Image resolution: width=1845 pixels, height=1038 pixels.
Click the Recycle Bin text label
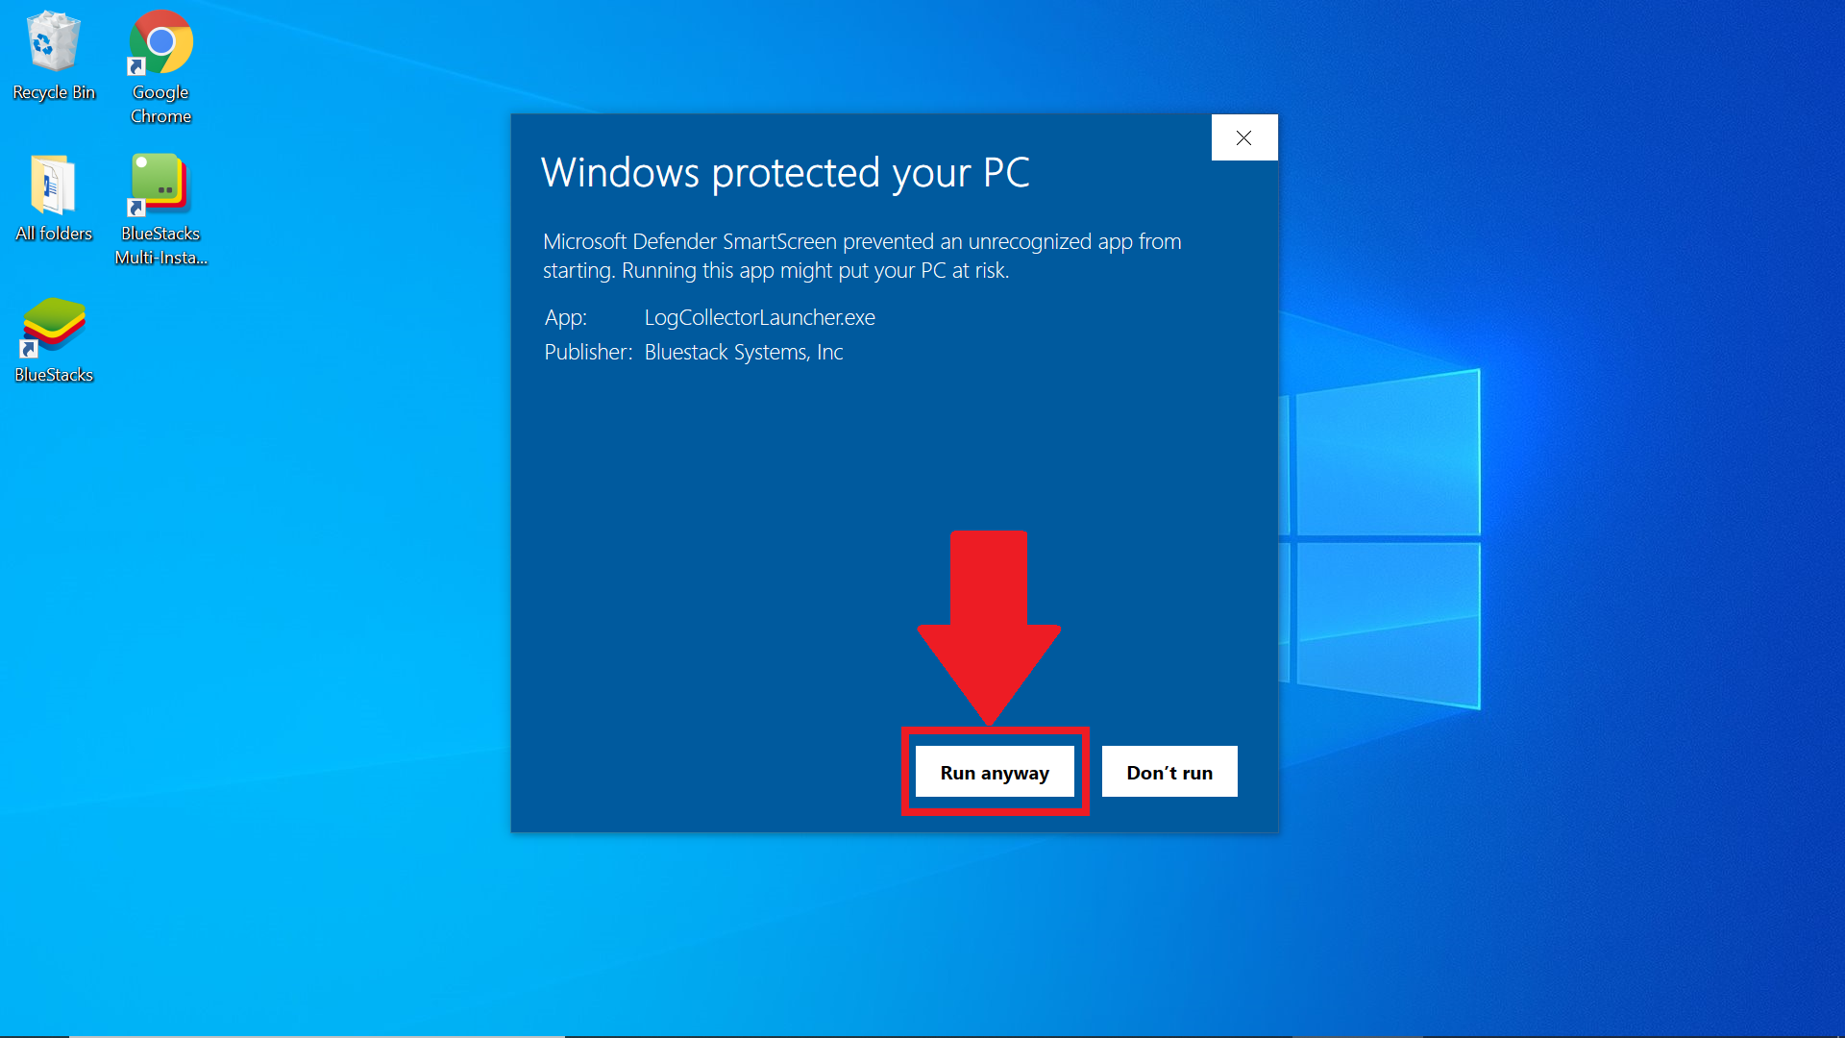click(54, 92)
